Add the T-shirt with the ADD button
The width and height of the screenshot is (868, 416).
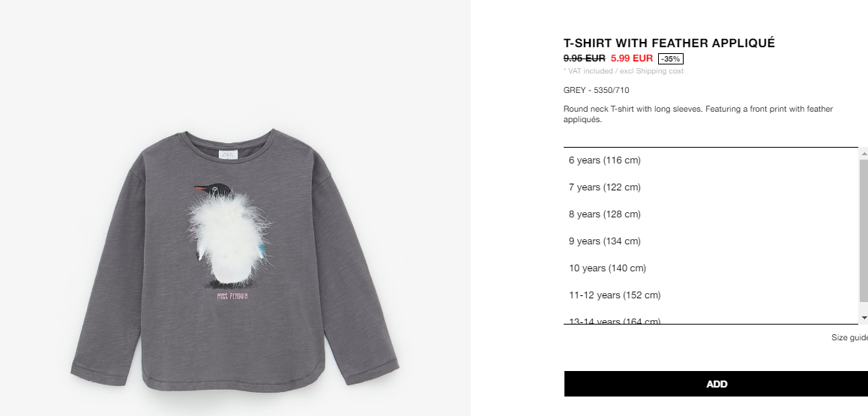pyautogui.click(x=717, y=384)
